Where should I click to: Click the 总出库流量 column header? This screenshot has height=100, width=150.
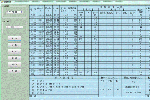[141, 11]
